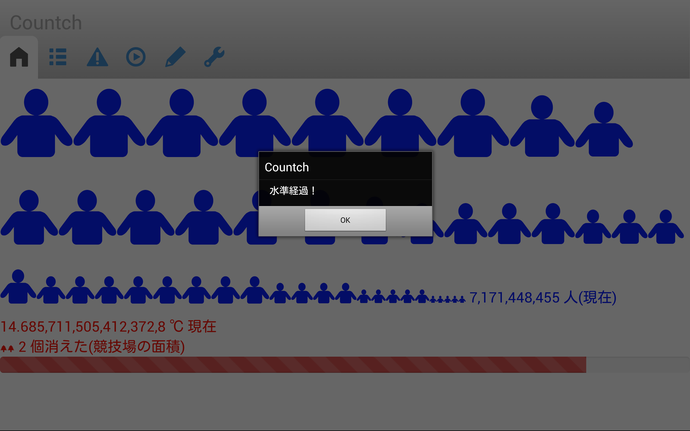Select the warning triangle tab icon
The width and height of the screenshot is (690, 431).
[97, 57]
